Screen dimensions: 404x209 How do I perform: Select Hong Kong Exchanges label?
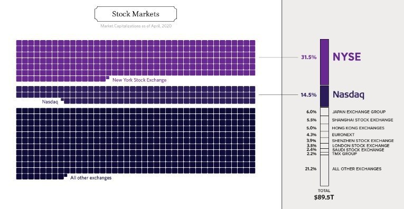pyautogui.click(x=358, y=128)
